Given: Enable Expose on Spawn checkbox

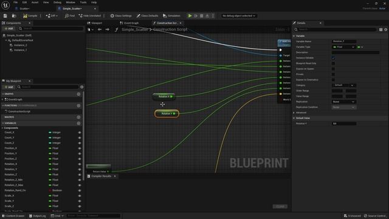Looking at the screenshot, I should click(333, 69).
